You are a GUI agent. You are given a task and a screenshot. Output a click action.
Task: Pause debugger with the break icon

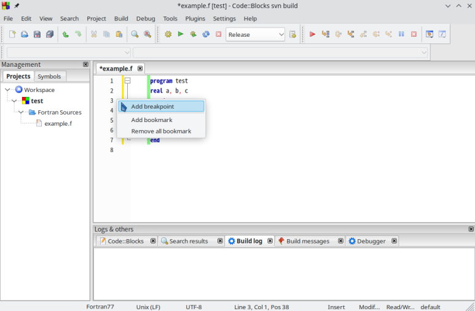[x=401, y=34]
